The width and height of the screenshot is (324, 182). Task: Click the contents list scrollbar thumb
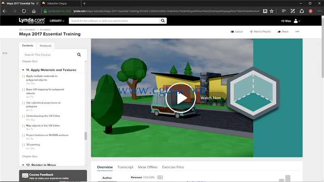point(85,136)
